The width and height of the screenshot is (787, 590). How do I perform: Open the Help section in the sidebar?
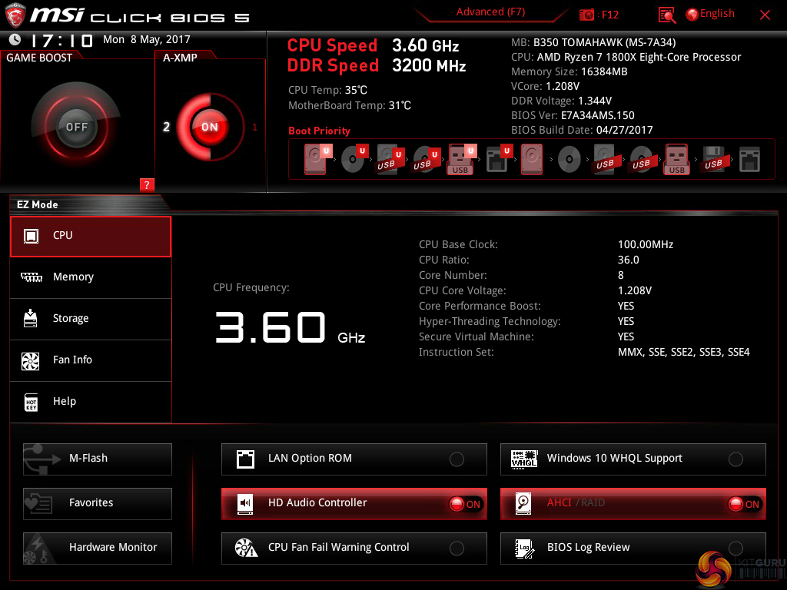91,403
